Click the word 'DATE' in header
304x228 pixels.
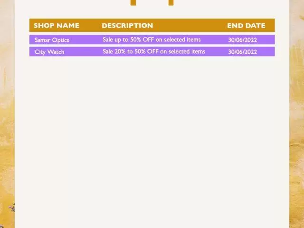point(255,26)
